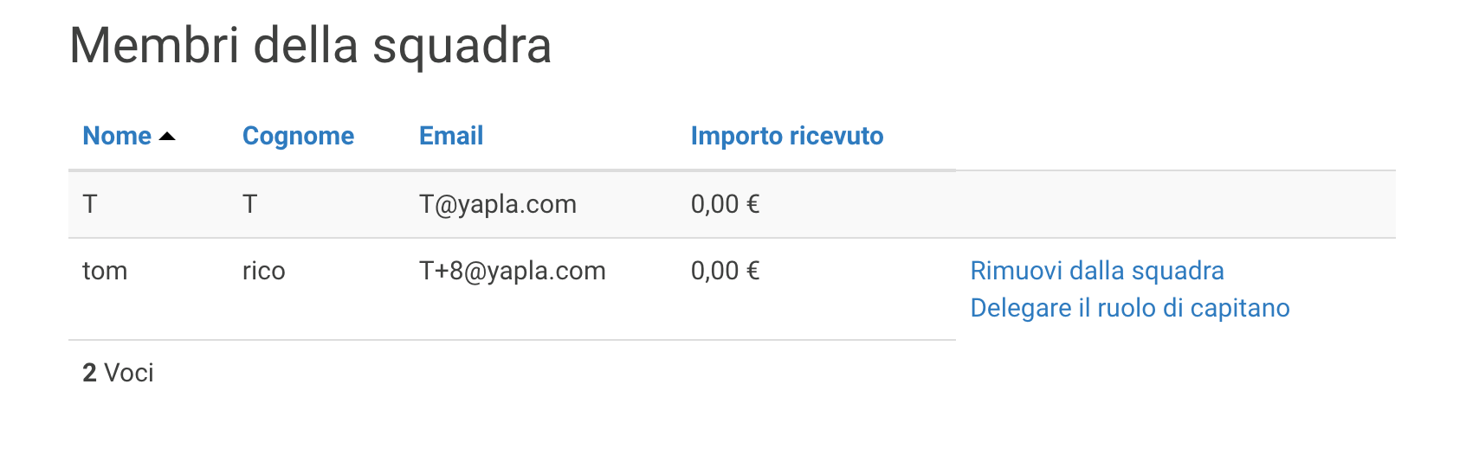Sort the table by Email header

(450, 136)
